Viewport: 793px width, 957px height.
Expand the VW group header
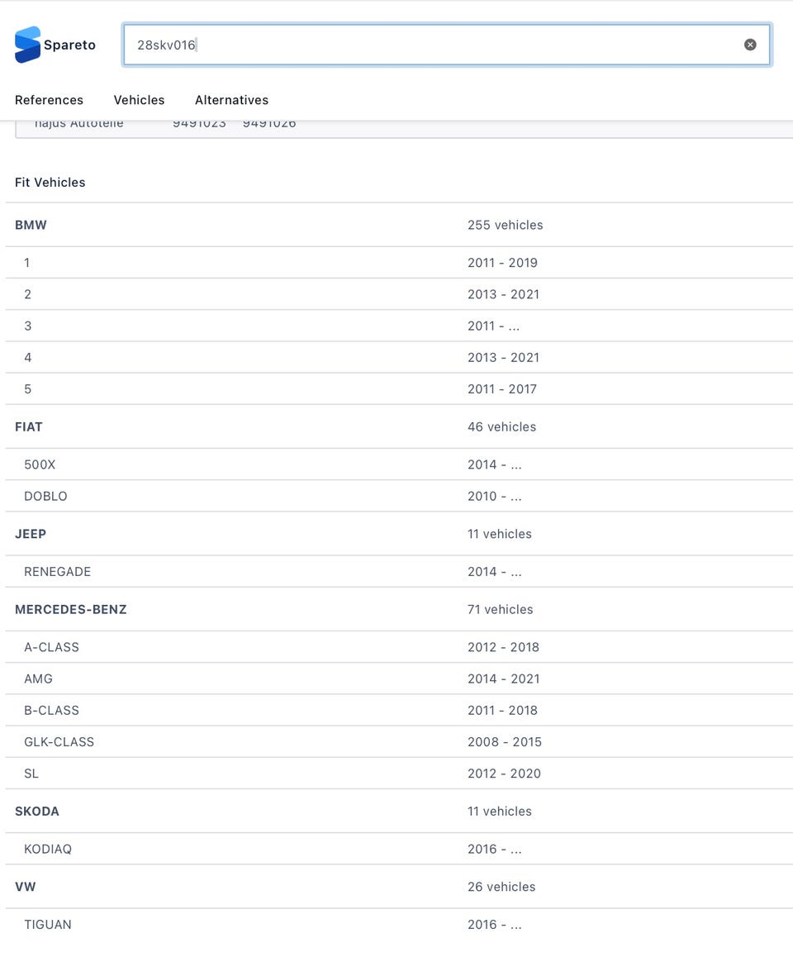(399, 886)
